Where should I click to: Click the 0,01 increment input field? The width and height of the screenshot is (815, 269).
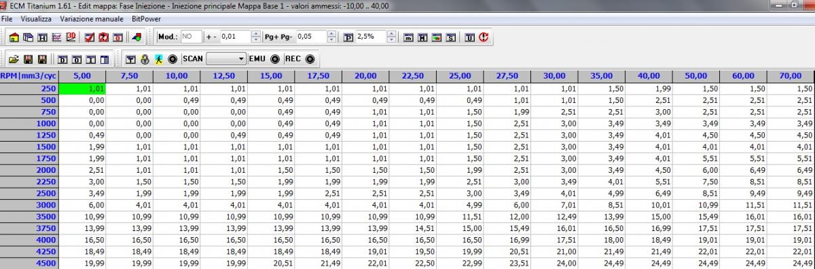(x=236, y=37)
